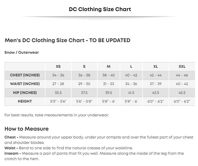198x166 pixels.
Task: Click the CHEST (INCHES) row header
Action: point(25,75)
